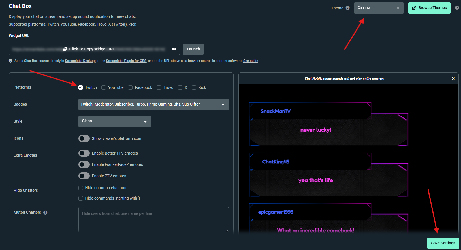Click the ChatKing45 username in preview

(276, 162)
